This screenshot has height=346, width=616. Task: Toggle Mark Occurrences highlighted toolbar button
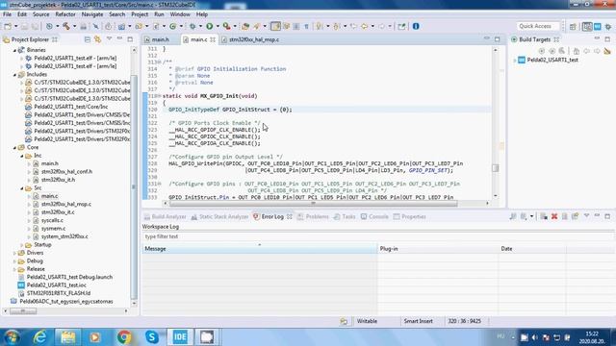(276, 26)
